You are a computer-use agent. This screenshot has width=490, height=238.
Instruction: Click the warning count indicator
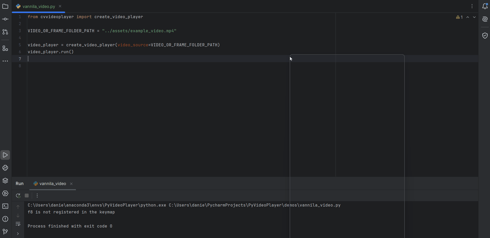(459, 17)
